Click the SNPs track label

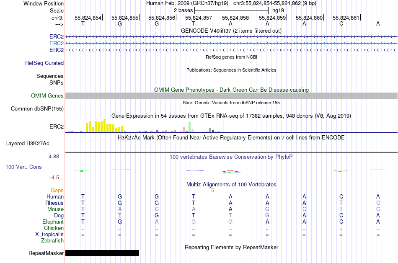click(57, 83)
